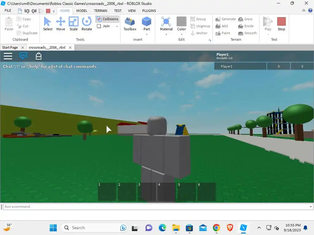Screen dimensions: 314x235
Task: Switch to the MODEL ribbon tab
Action: click(x=82, y=11)
